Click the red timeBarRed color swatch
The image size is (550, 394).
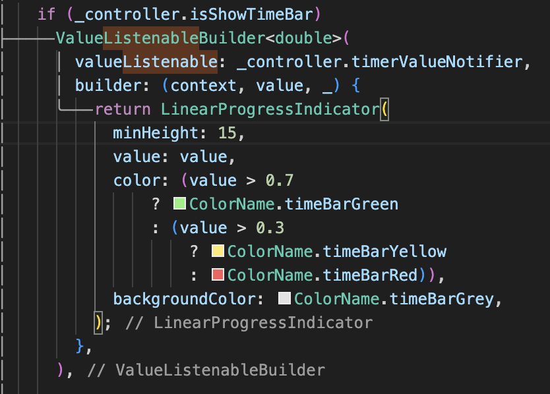(x=218, y=275)
